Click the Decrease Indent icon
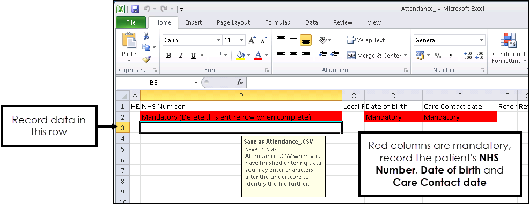The height and width of the screenshot is (204, 529). coord(323,56)
